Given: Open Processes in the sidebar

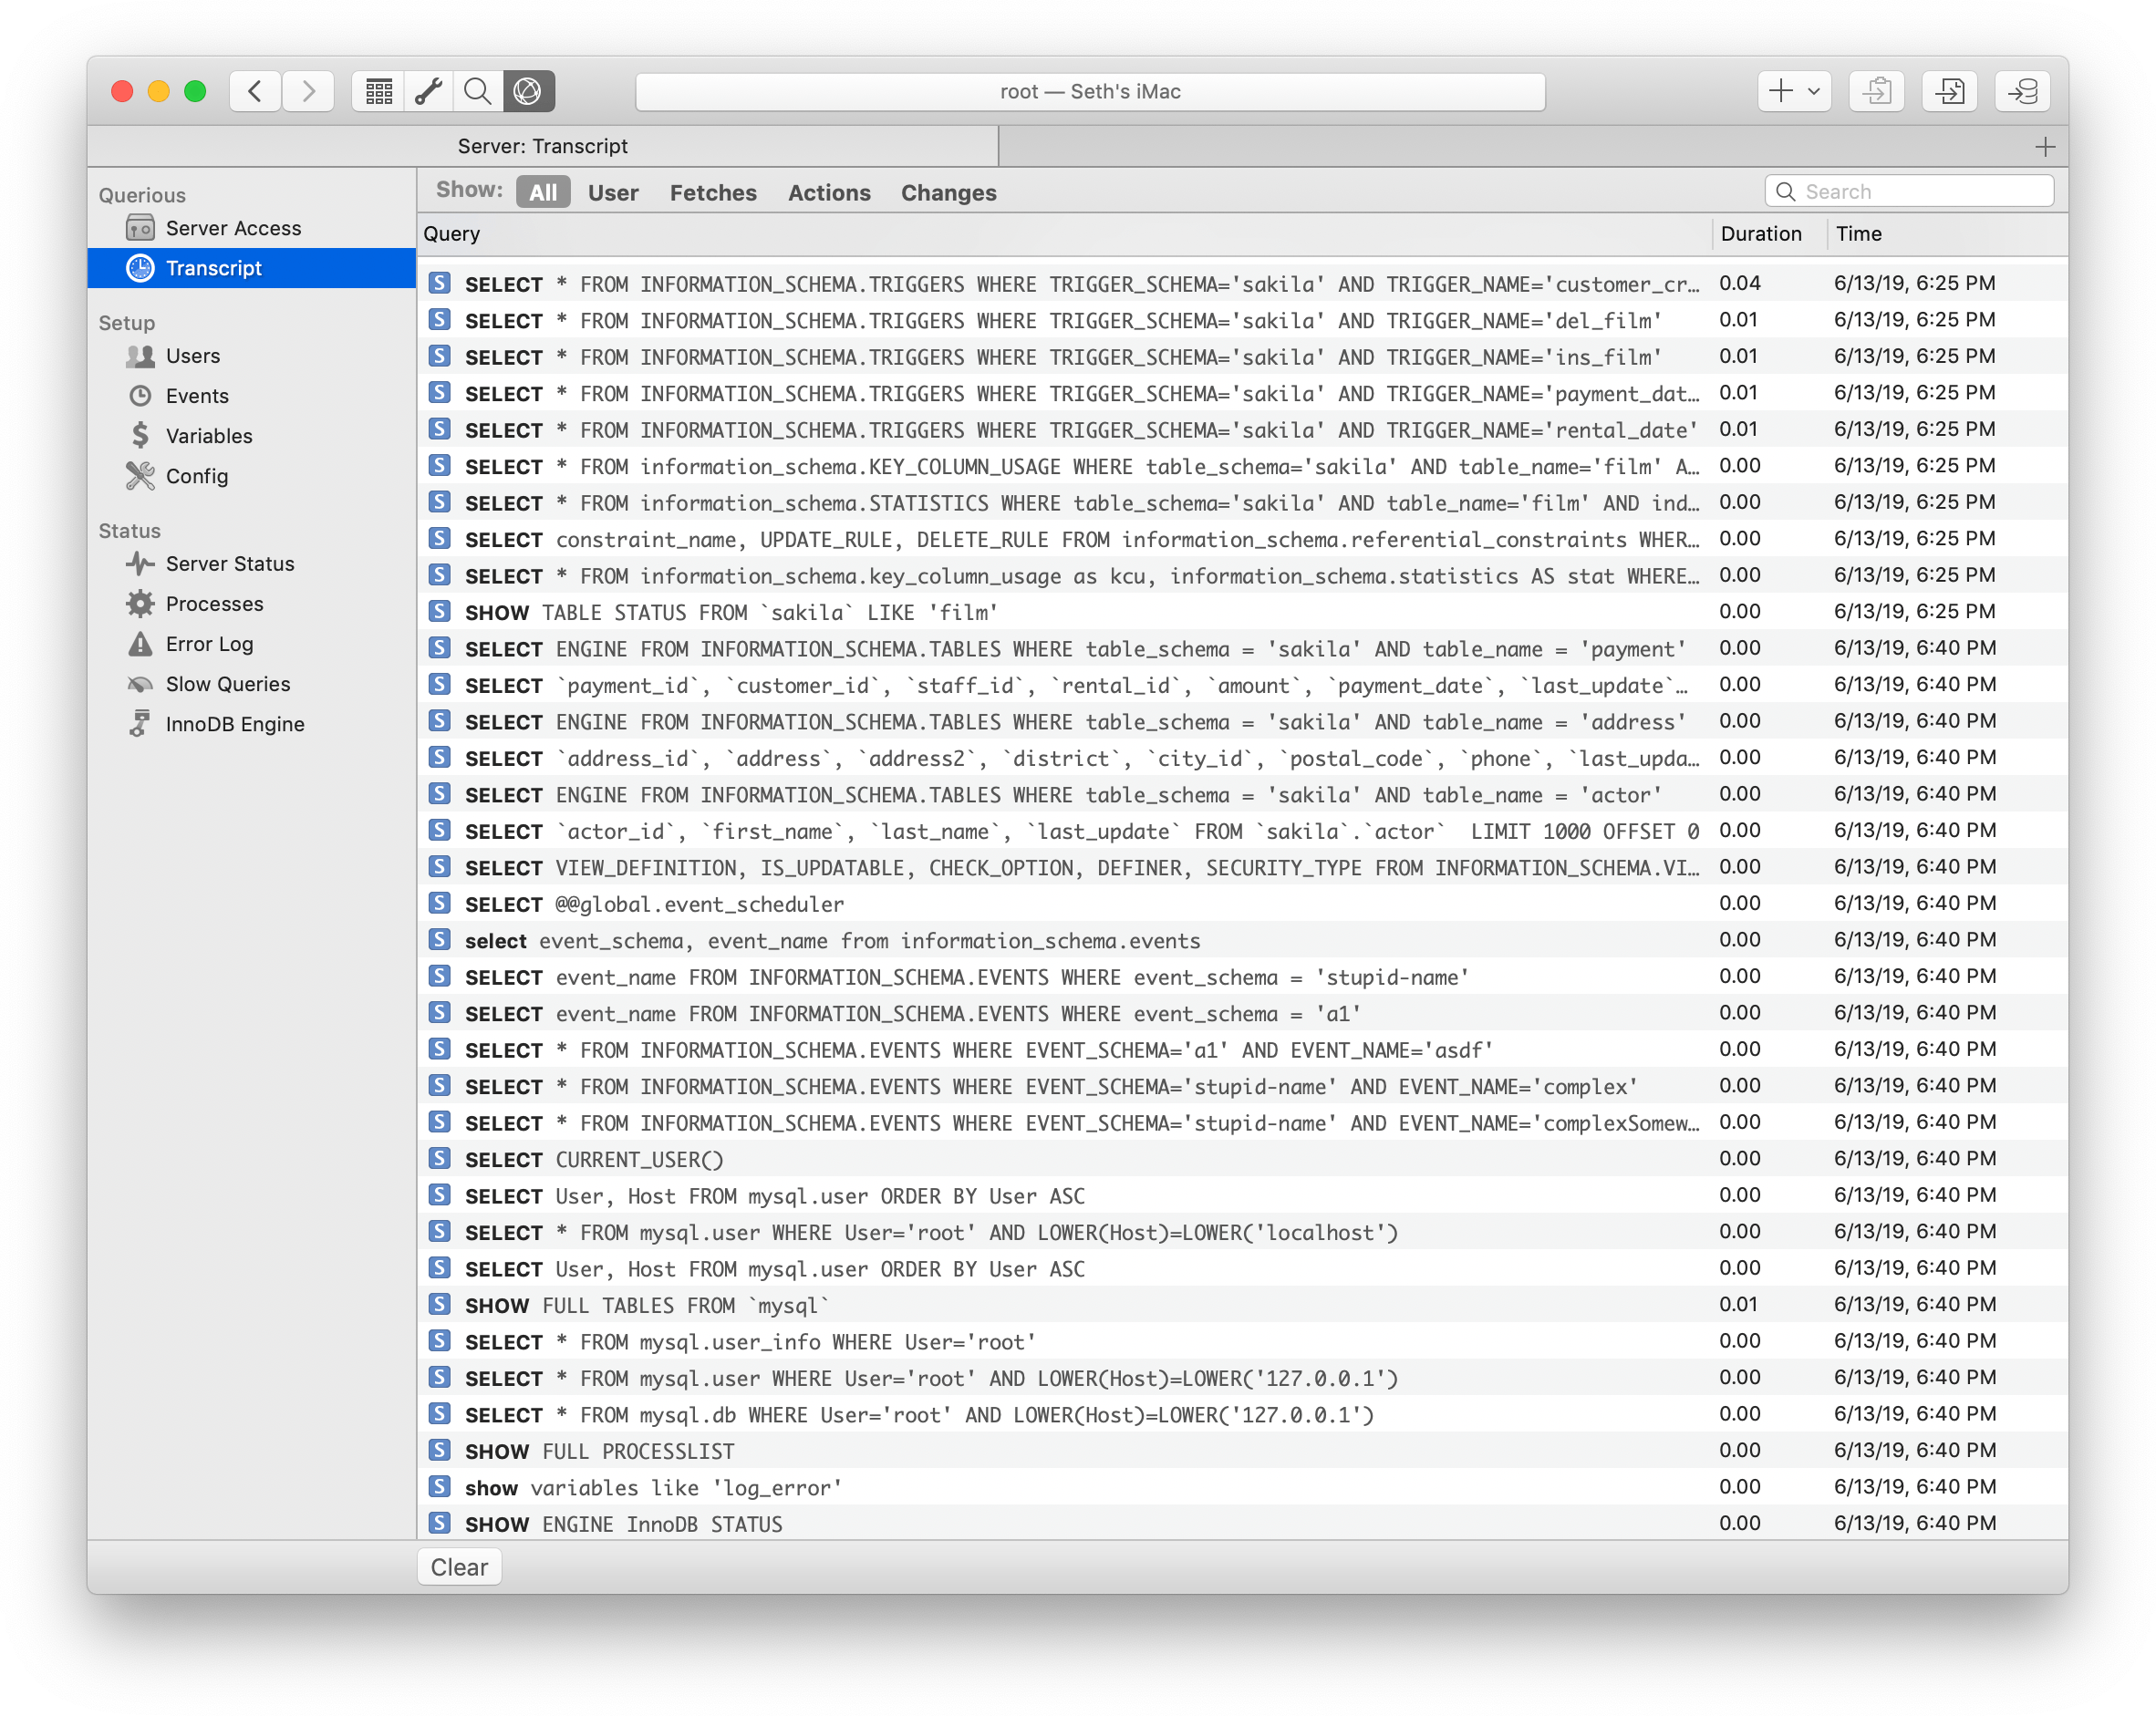Looking at the screenshot, I should [251, 604].
